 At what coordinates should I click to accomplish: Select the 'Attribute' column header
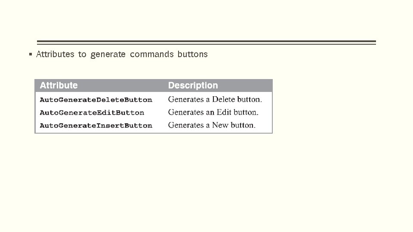[59, 85]
